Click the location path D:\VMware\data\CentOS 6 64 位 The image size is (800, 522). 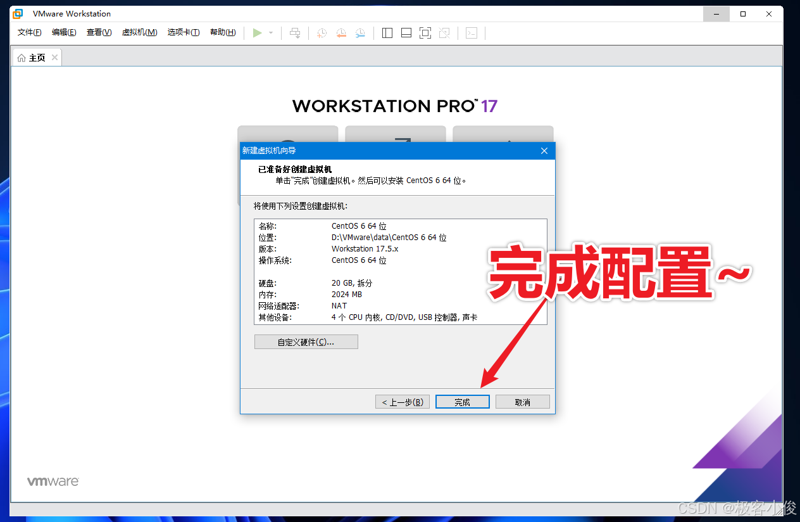point(389,238)
